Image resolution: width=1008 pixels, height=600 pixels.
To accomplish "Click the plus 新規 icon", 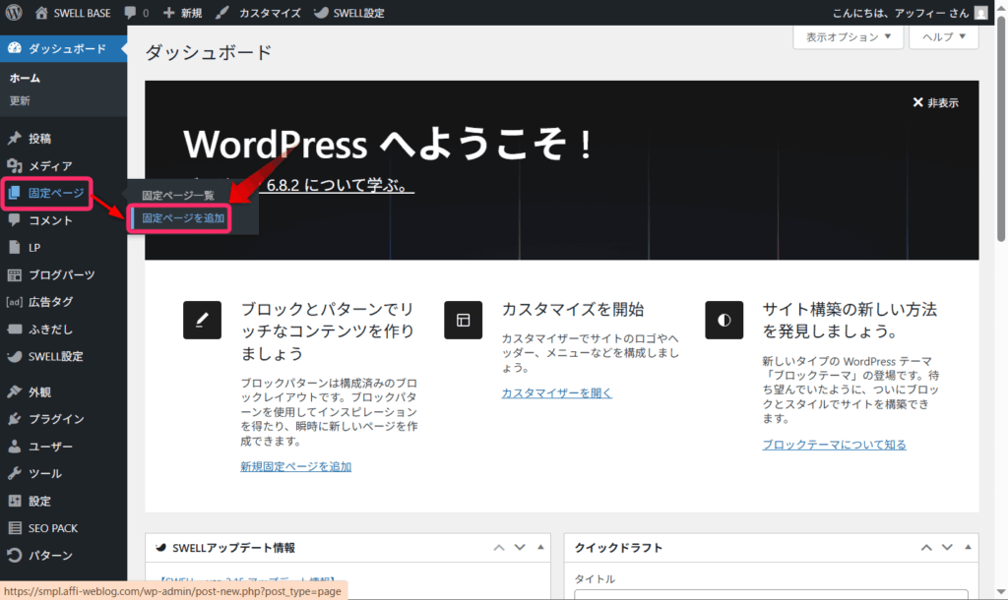I will click(169, 12).
